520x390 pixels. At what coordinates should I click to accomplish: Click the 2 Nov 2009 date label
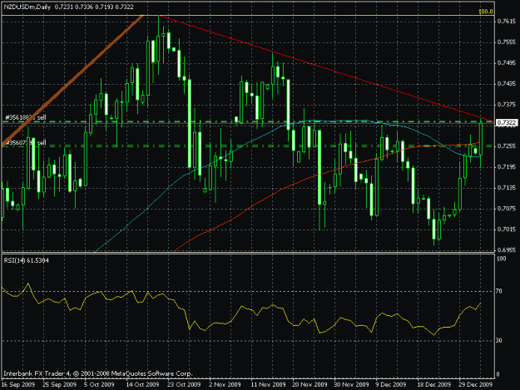coord(225,384)
